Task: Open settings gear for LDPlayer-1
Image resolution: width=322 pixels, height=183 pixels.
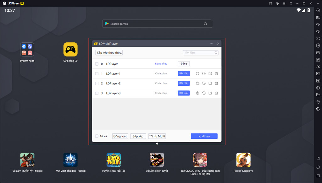Action: [x=197, y=73]
